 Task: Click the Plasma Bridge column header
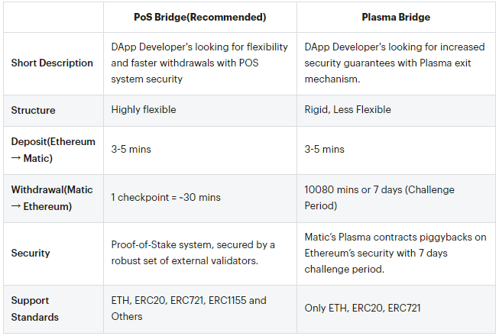click(x=396, y=17)
